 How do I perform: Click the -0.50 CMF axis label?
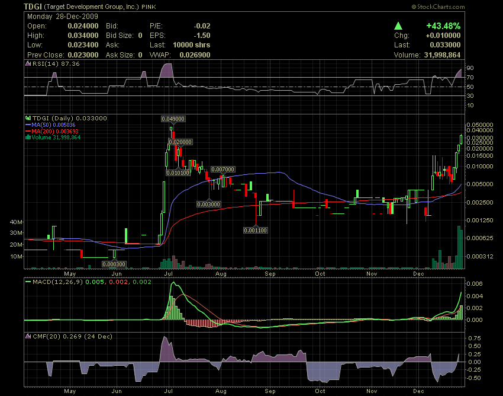click(x=473, y=378)
